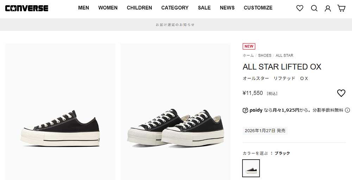Click the Converse logo

(x=27, y=8)
